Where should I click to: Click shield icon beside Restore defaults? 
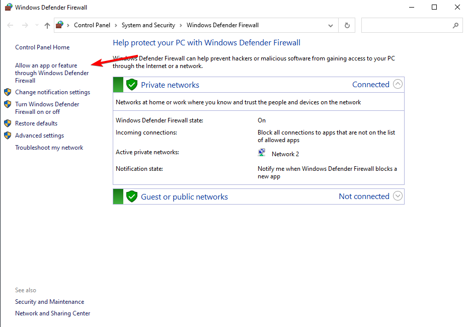click(x=8, y=123)
